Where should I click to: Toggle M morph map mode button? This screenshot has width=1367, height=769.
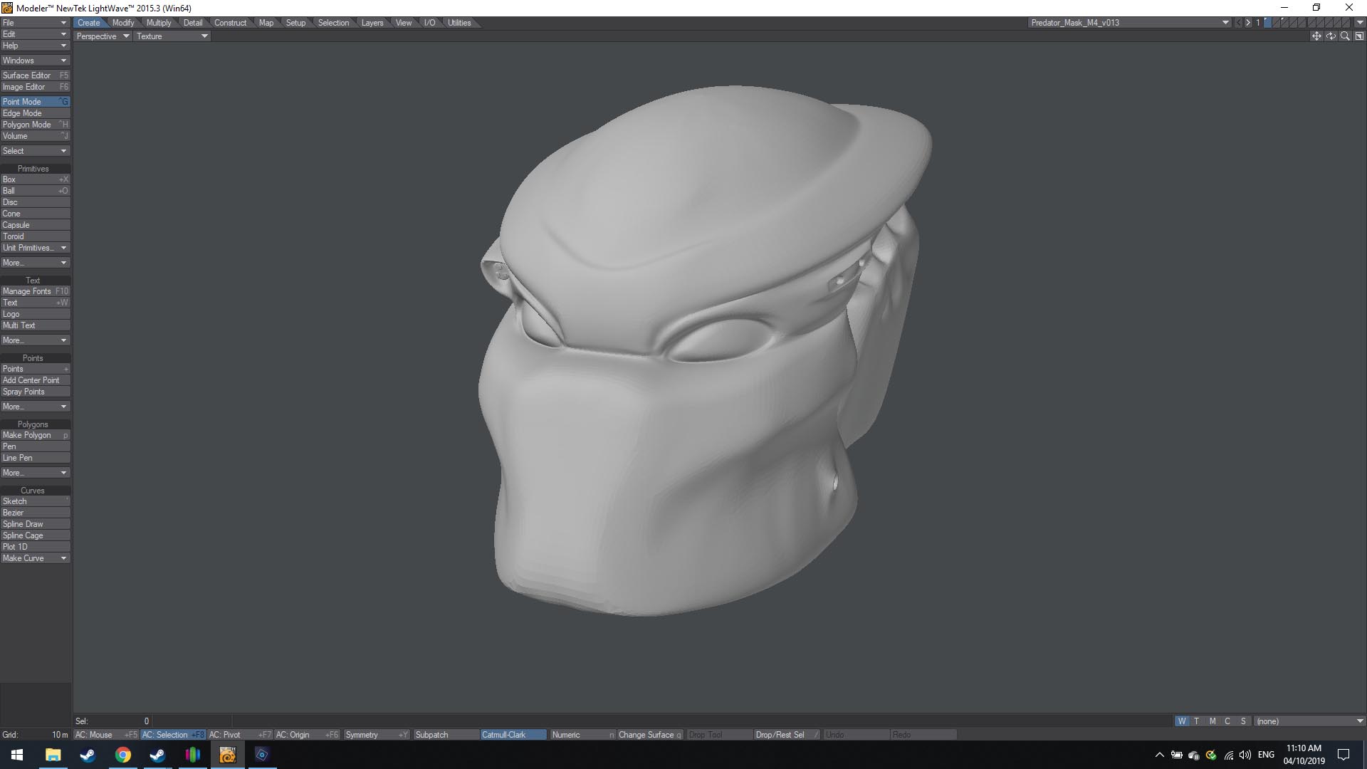pyautogui.click(x=1213, y=721)
